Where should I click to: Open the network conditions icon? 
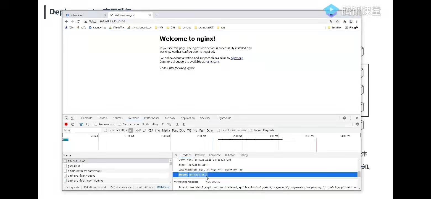click(x=169, y=124)
